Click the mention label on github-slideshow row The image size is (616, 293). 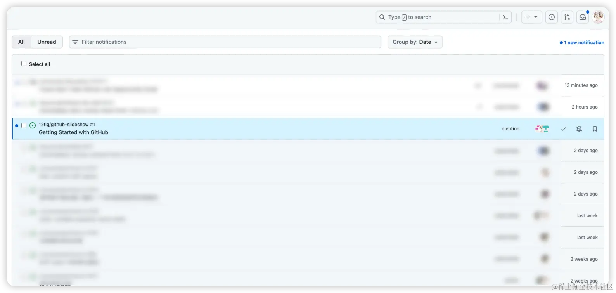coord(510,129)
